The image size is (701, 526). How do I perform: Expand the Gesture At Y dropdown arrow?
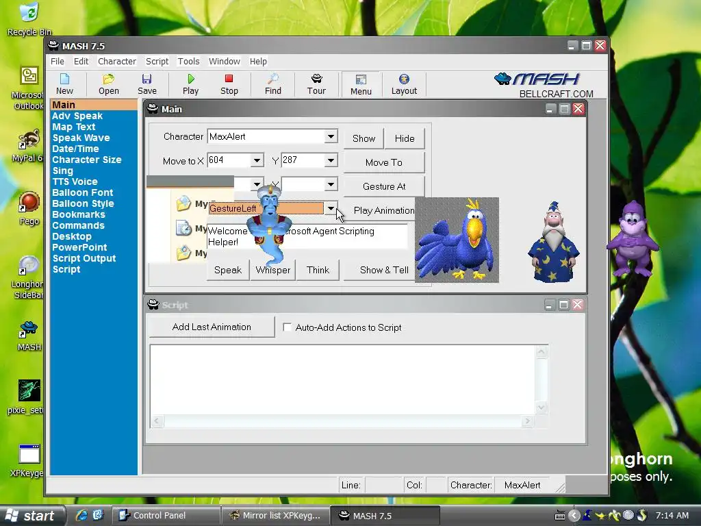(x=331, y=184)
